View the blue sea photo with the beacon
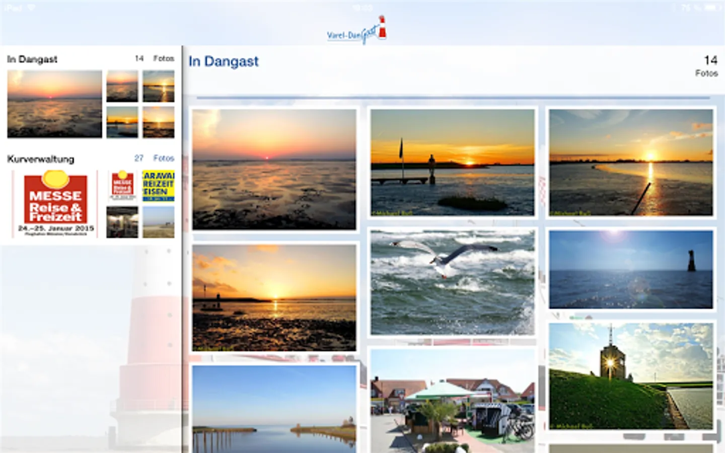Viewport: 725px width, 453px height. click(631, 269)
